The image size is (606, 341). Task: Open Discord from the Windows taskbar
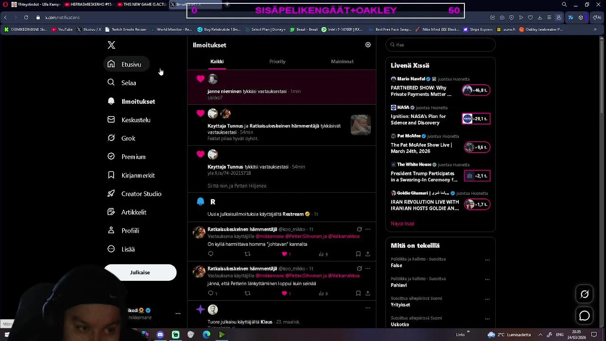(160, 335)
